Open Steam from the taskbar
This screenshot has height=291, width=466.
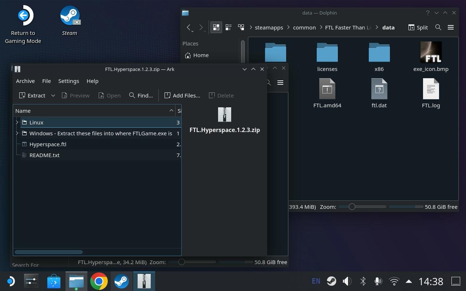(121, 281)
